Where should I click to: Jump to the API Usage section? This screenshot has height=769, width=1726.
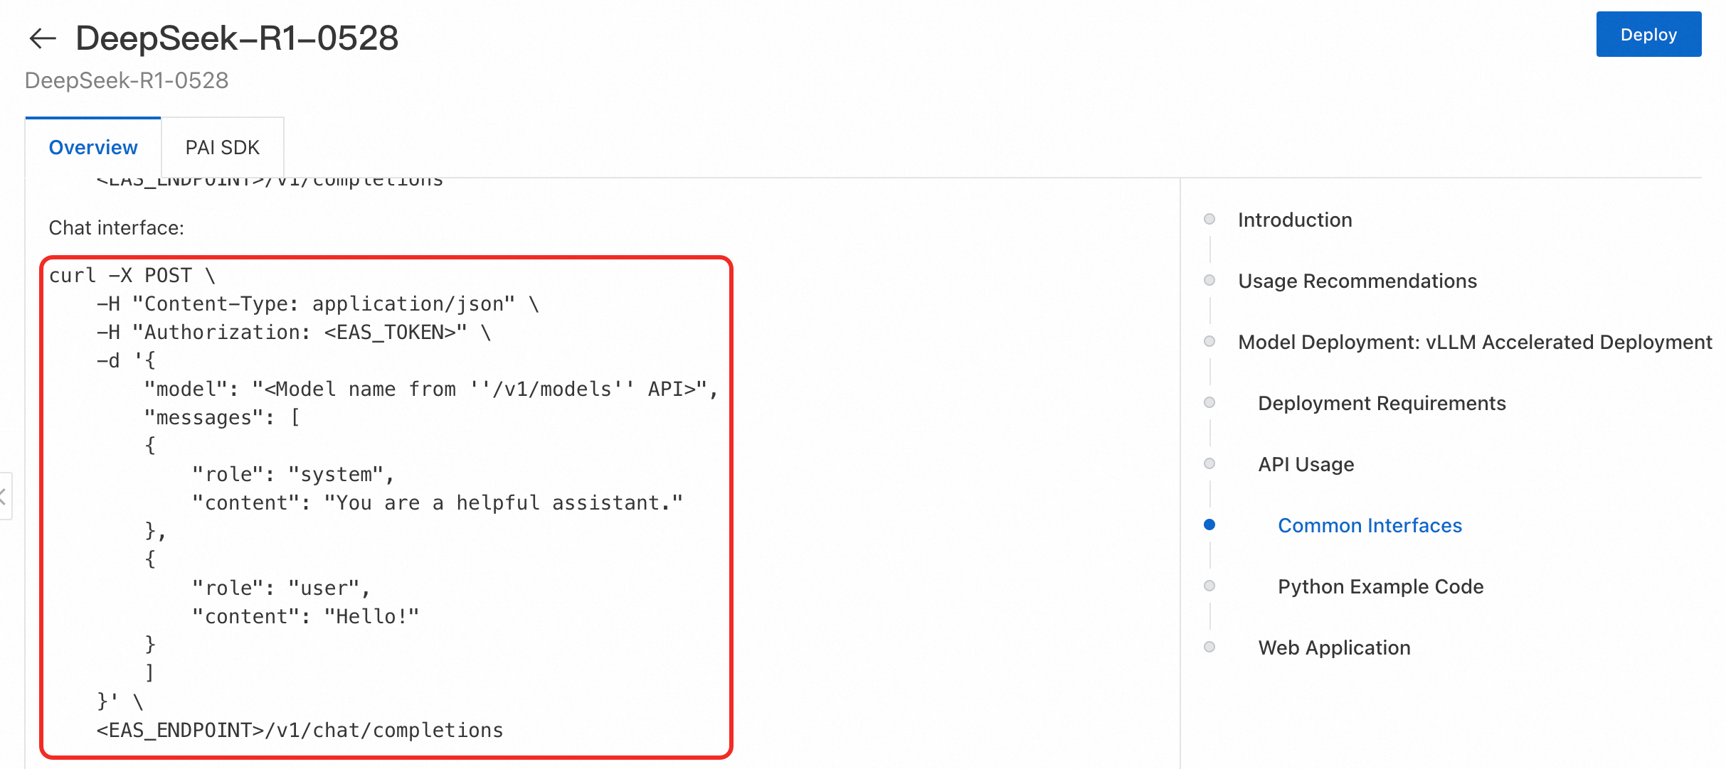[x=1306, y=464]
